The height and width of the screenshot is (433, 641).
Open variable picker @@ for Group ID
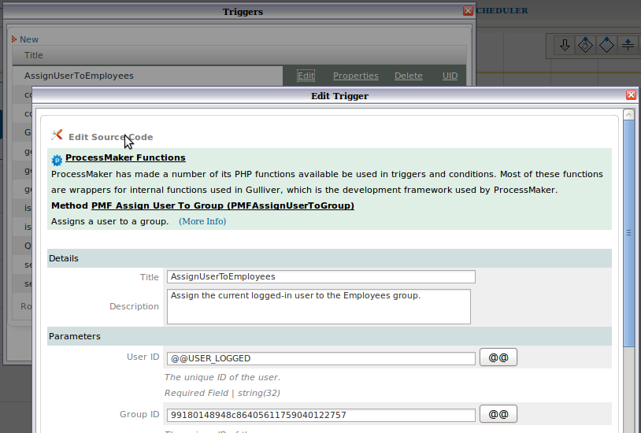click(x=498, y=414)
